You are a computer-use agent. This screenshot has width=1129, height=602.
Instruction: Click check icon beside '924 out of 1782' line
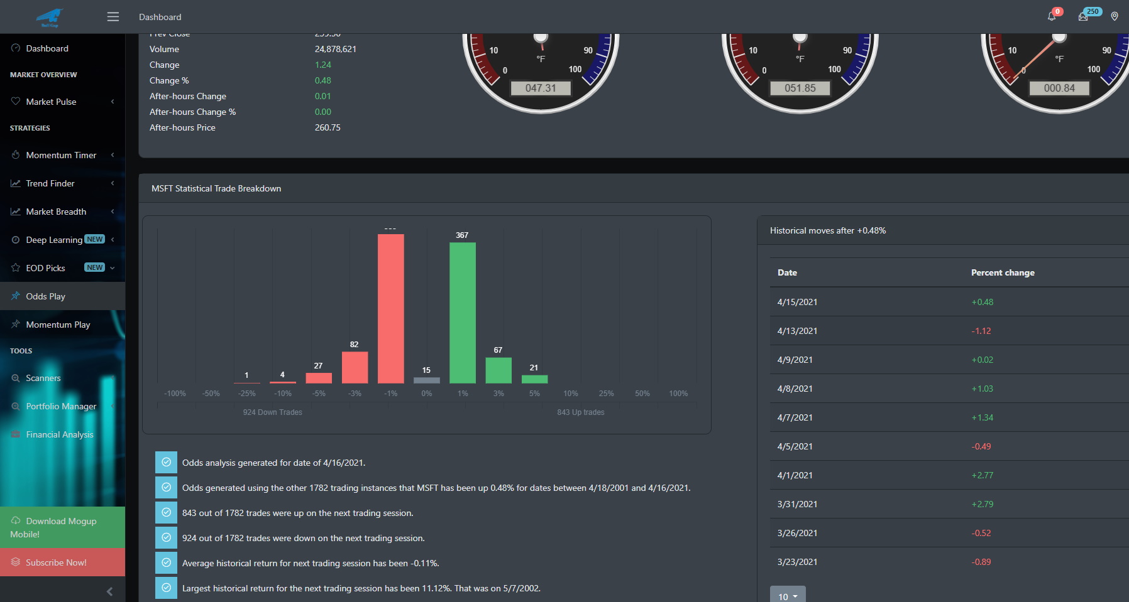(166, 537)
